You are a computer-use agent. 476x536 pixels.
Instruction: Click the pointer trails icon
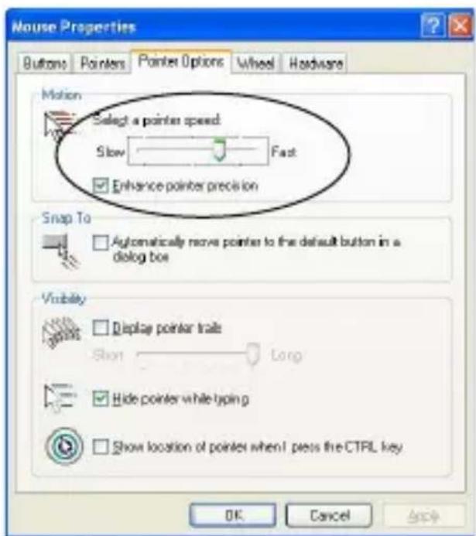click(x=62, y=333)
